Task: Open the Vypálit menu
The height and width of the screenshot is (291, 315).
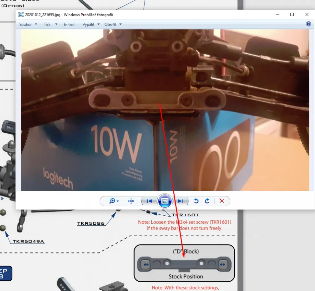Action: click(88, 25)
